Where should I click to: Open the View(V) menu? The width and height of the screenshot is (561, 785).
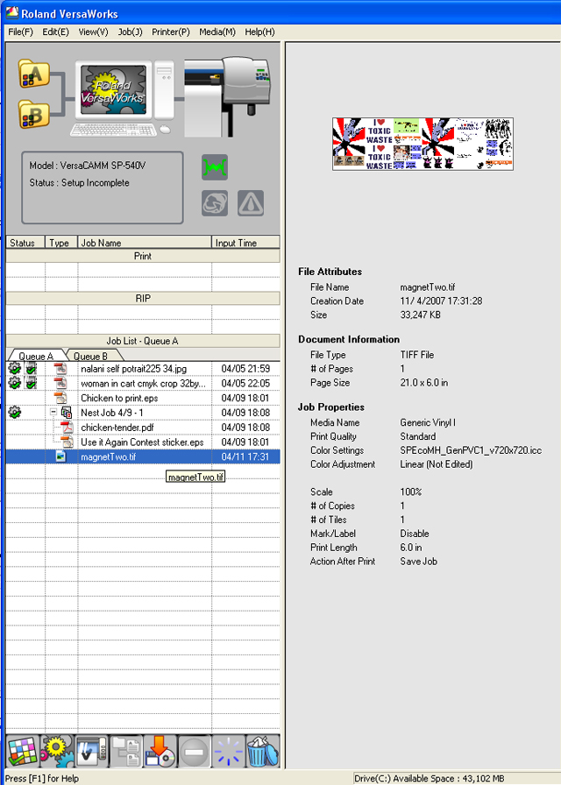(93, 32)
